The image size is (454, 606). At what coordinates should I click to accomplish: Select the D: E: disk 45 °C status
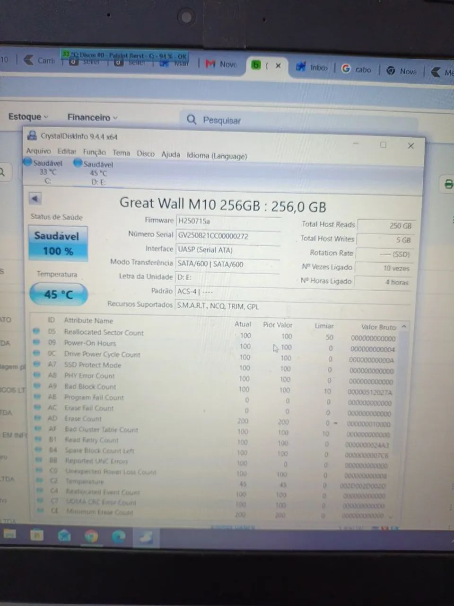coord(94,173)
